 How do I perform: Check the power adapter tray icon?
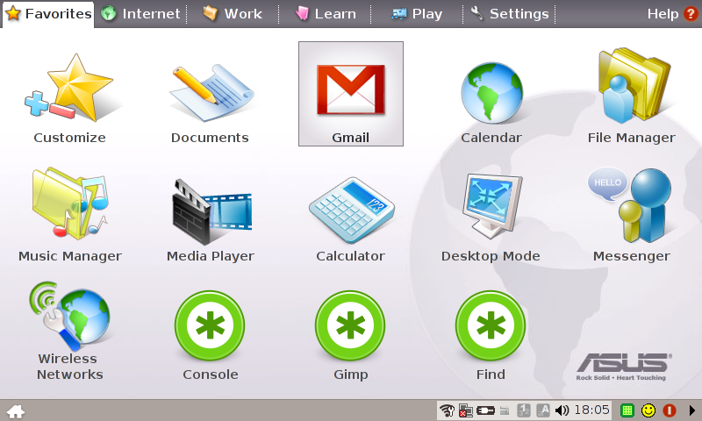click(x=485, y=410)
